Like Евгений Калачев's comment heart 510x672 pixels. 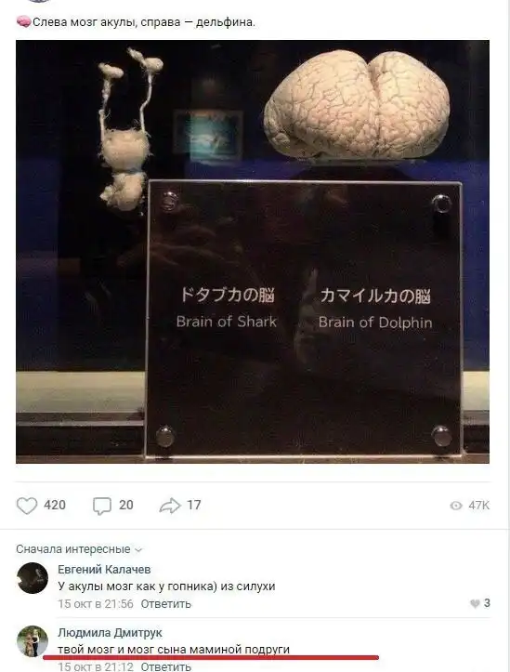[475, 603]
